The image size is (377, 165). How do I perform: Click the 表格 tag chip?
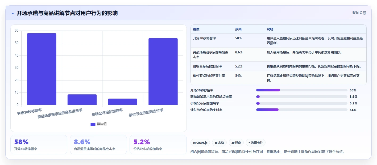219,143
